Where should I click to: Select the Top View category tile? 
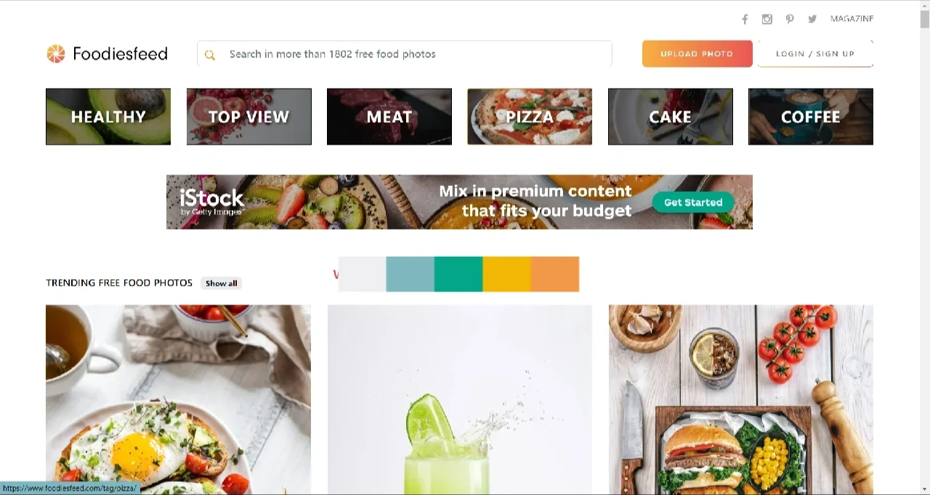tap(249, 116)
